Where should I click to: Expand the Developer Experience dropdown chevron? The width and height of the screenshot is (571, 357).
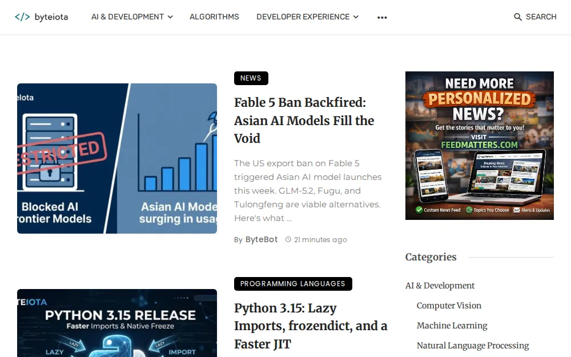point(356,17)
